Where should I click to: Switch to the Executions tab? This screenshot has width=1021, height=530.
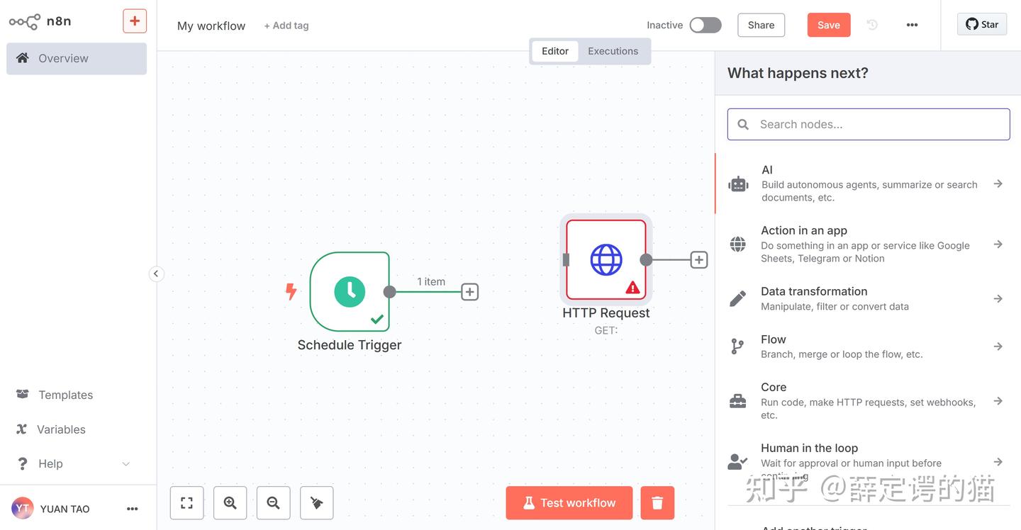pyautogui.click(x=613, y=51)
